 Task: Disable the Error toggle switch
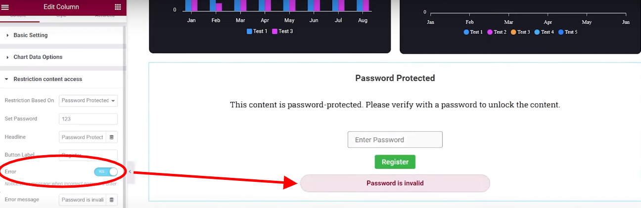point(106,171)
